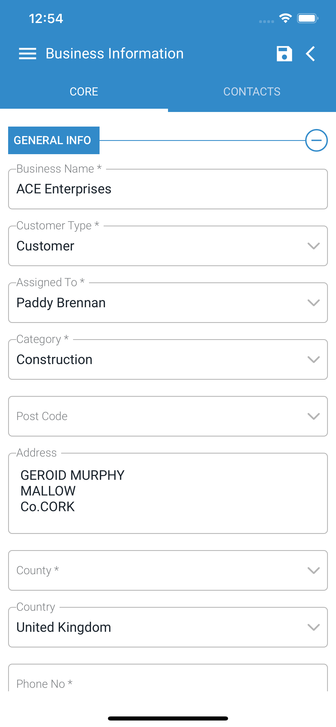The height and width of the screenshot is (727, 336).
Task: Tap the save floppy disk icon
Action: (x=284, y=54)
